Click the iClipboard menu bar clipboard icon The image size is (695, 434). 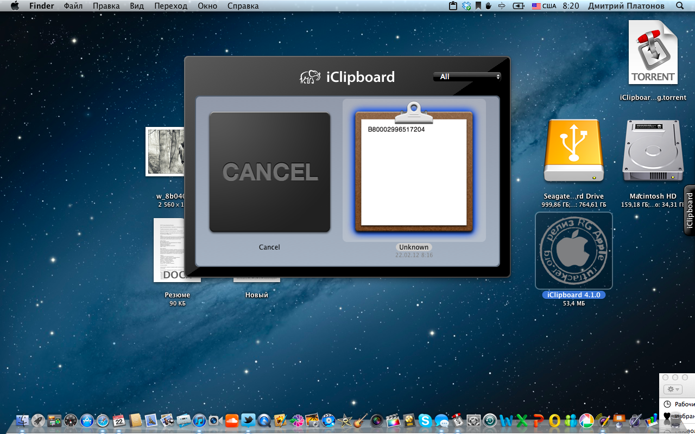pos(453,6)
